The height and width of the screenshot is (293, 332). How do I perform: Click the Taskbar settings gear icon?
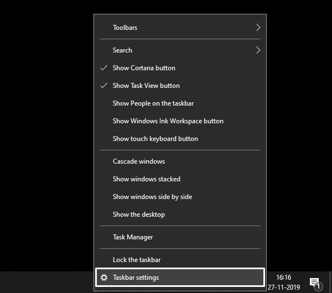pyautogui.click(x=104, y=278)
